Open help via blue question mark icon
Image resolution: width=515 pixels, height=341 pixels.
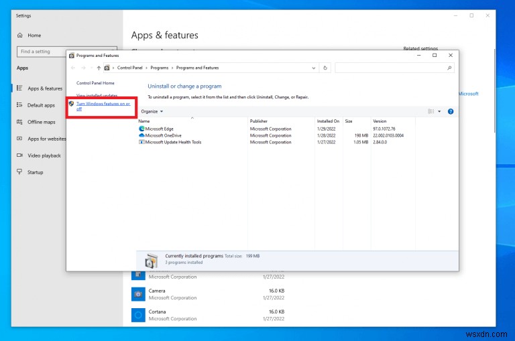coord(451,112)
